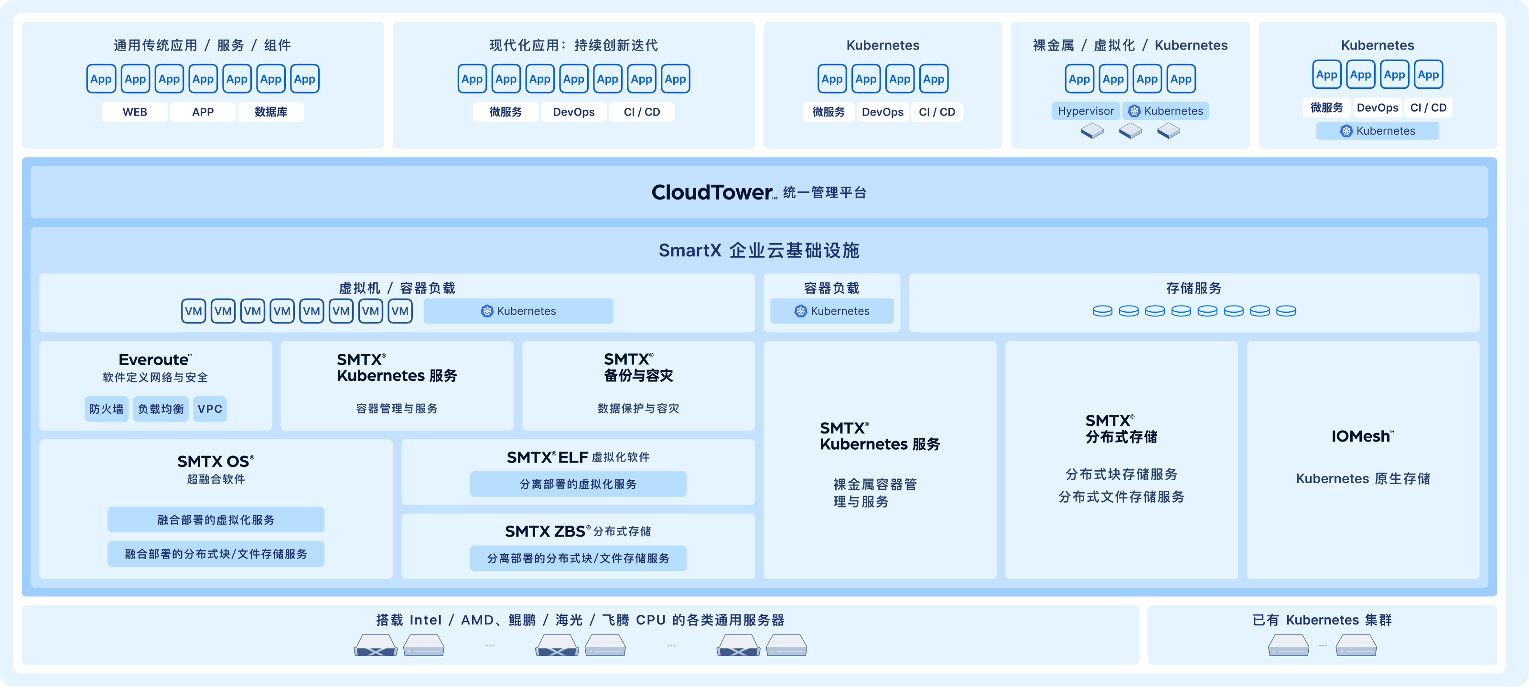The height and width of the screenshot is (687, 1529).
Task: Click Kubernetes bar under 容器负载
Action: 831,311
